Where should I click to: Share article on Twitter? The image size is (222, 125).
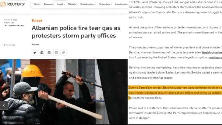(35, 53)
